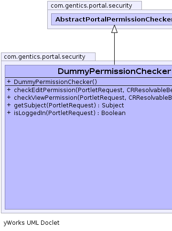Click the plus icon beside DummyPermissionChecker()
Image resolution: width=172 pixels, height=231 pixels.
coord(9,82)
